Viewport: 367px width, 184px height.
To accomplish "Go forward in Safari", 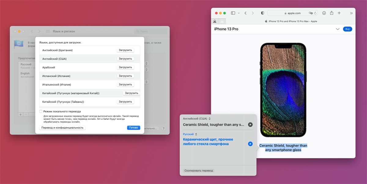I will click(x=253, y=13).
